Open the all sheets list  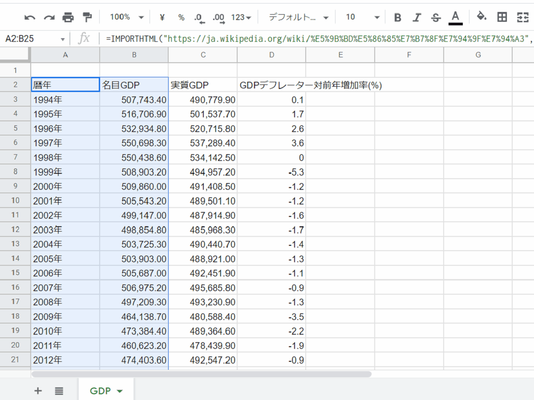point(59,391)
